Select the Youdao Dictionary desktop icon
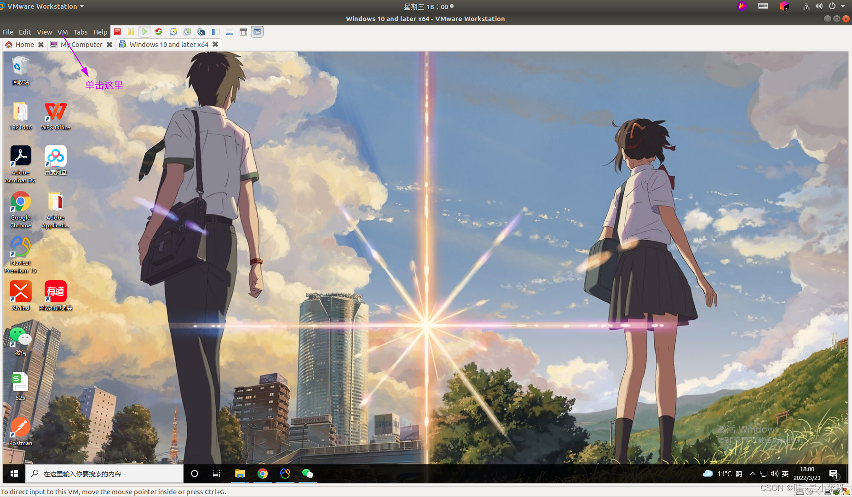The width and height of the screenshot is (852, 497). tap(55, 296)
